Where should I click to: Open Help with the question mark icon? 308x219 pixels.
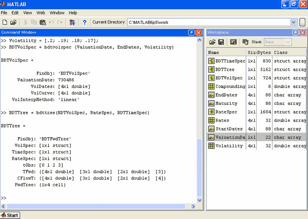pyautogui.click(x=85, y=23)
